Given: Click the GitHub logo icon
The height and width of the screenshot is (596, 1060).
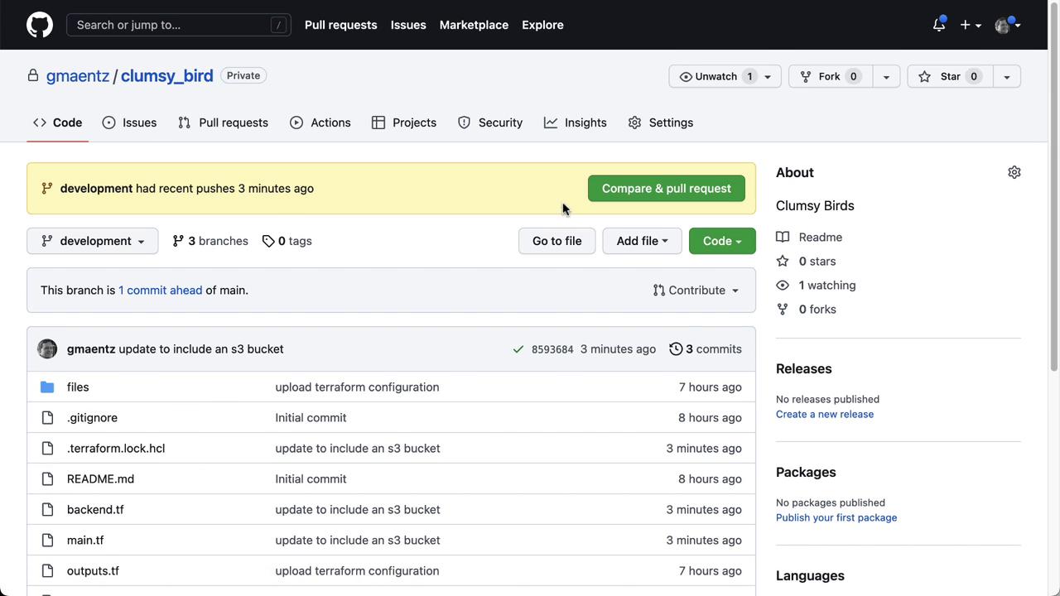Looking at the screenshot, I should pyautogui.click(x=39, y=25).
